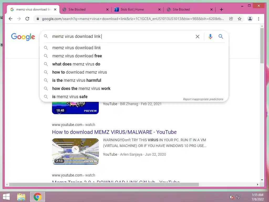Open Chrome's three-dot menu
The image size is (269, 202).
tap(258, 19)
